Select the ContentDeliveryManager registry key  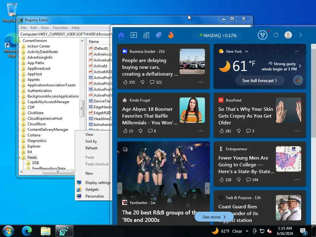pyautogui.click(x=48, y=130)
